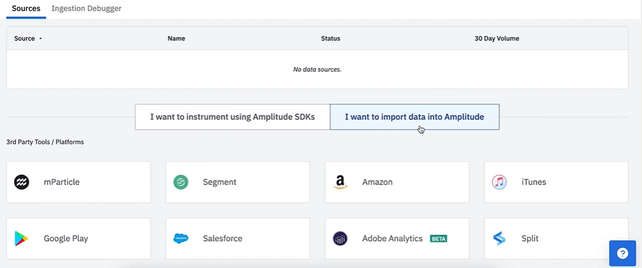The height and width of the screenshot is (268, 642).
Task: Choose I want to instrument using Amplitude SDKs
Action: tap(233, 117)
